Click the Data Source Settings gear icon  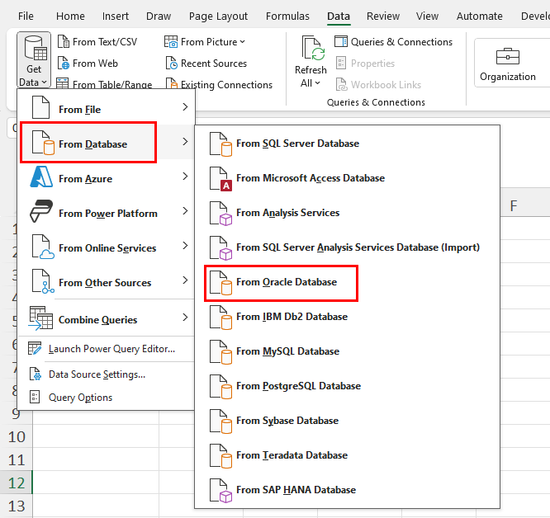[35, 374]
